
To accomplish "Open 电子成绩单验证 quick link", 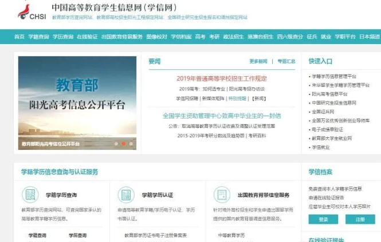I will pos(327,129).
